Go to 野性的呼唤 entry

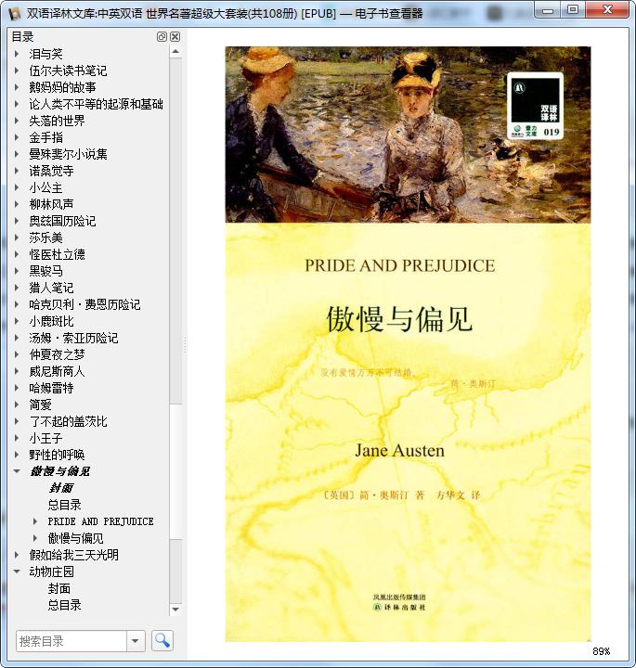point(57,455)
